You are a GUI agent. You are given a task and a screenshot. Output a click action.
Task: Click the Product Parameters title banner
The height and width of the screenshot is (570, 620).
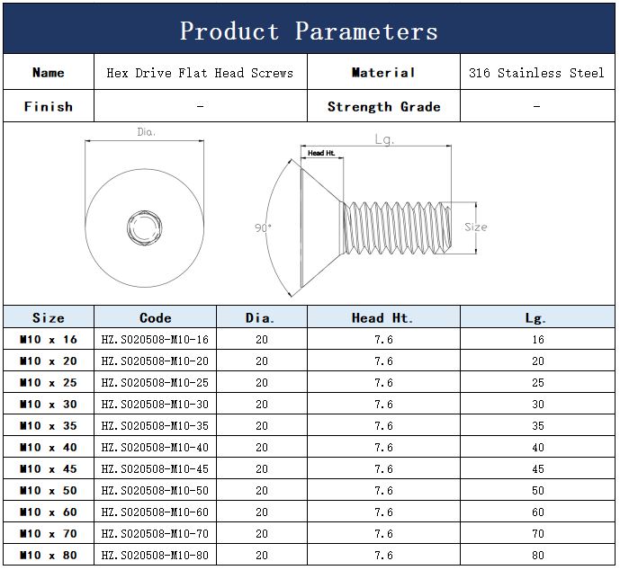click(x=309, y=29)
